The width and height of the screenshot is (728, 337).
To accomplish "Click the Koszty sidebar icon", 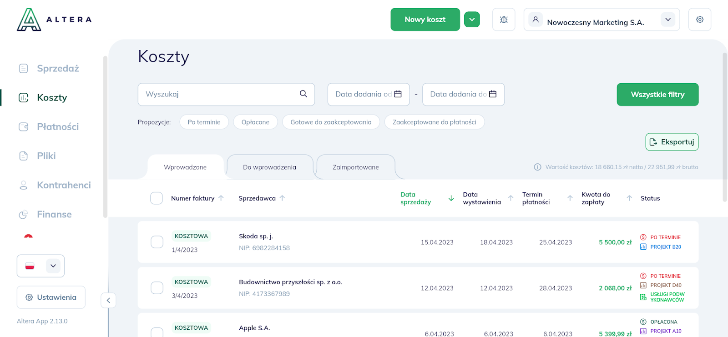I will [x=24, y=97].
